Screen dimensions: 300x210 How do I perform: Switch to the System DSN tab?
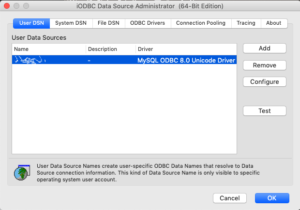point(71,23)
